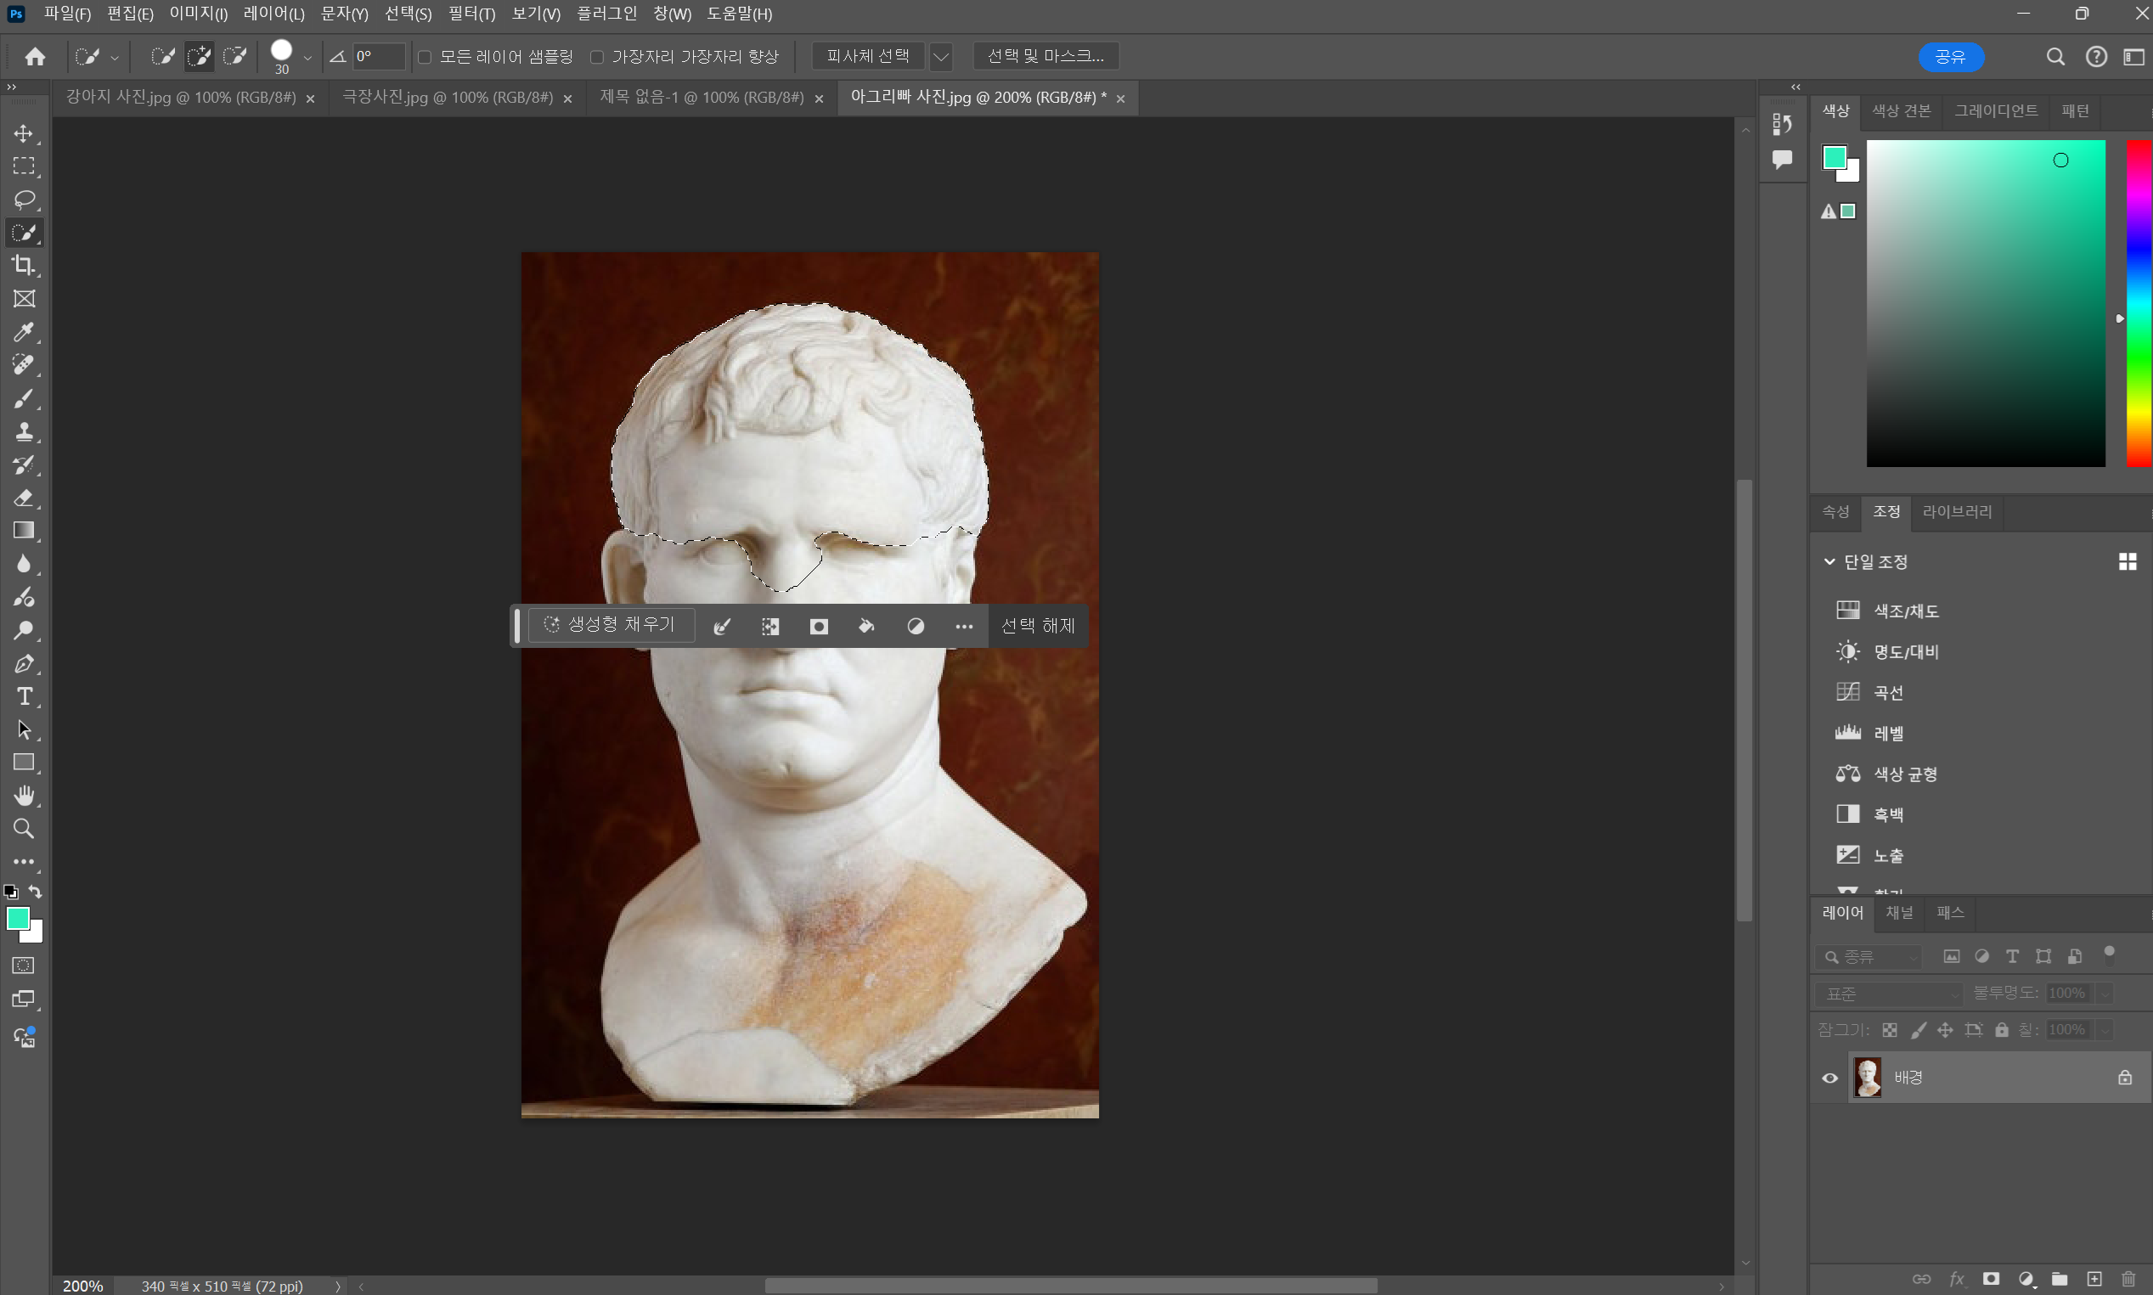Click the subtract from selection icon
Image resolution: width=2153 pixels, height=1295 pixels.
coord(234,57)
